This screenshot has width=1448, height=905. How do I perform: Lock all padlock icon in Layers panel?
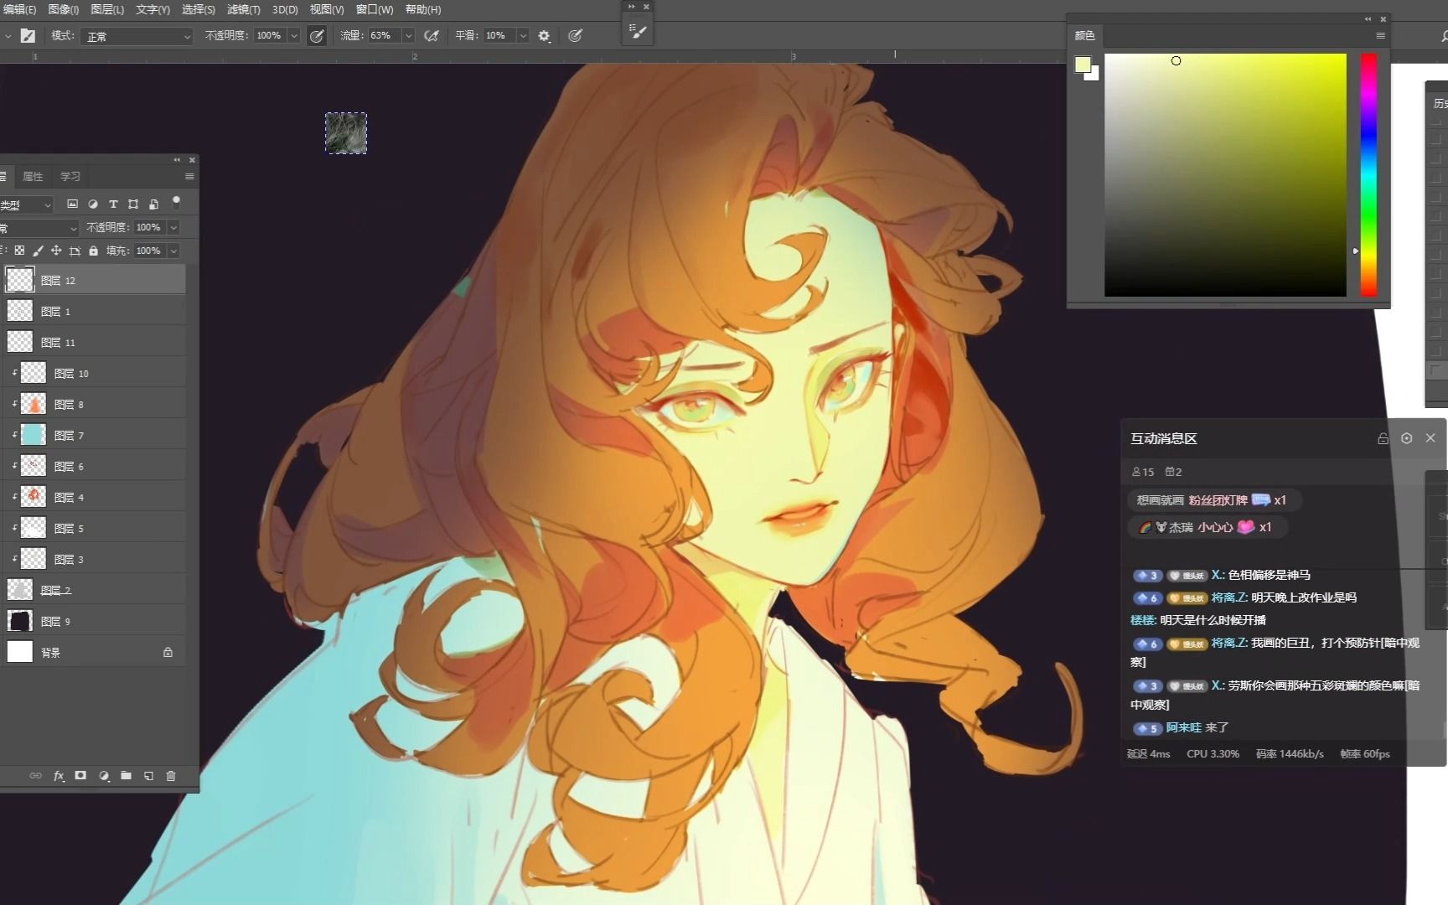[x=93, y=251]
